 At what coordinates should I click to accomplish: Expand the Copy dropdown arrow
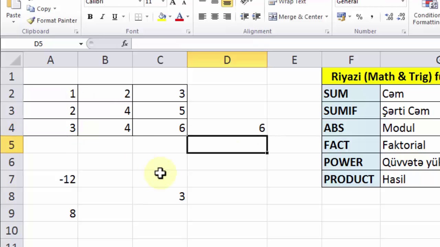pyautogui.click(x=55, y=9)
